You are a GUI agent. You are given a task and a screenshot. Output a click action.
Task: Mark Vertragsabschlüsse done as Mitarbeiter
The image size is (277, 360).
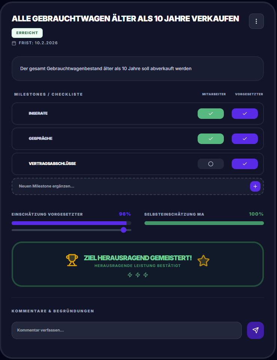pos(210,164)
